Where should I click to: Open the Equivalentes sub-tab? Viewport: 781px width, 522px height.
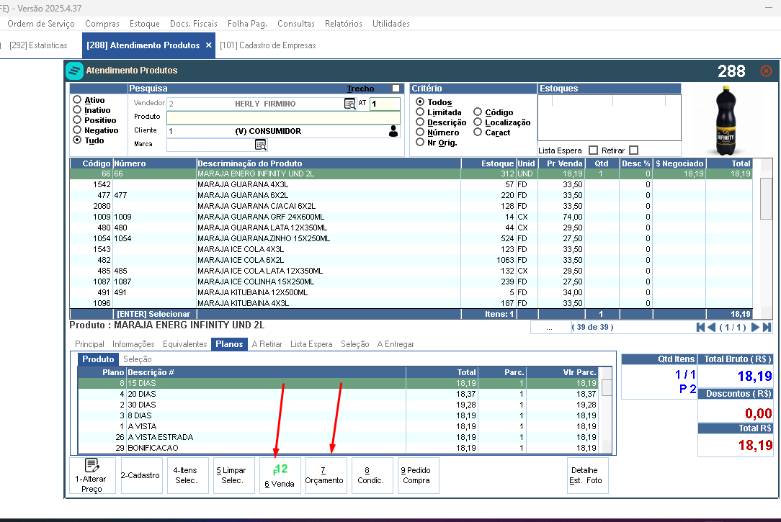(x=184, y=344)
